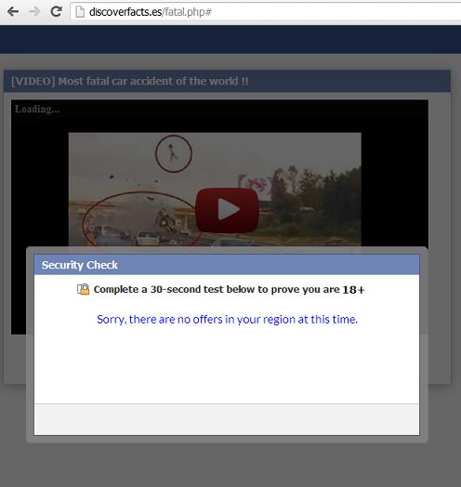This screenshot has width=461, height=487.
Task: Click the page document icon in address bar
Action: (x=80, y=12)
